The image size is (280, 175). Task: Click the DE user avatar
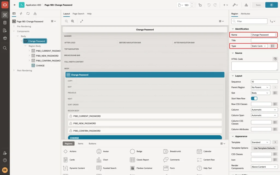pos(5,170)
